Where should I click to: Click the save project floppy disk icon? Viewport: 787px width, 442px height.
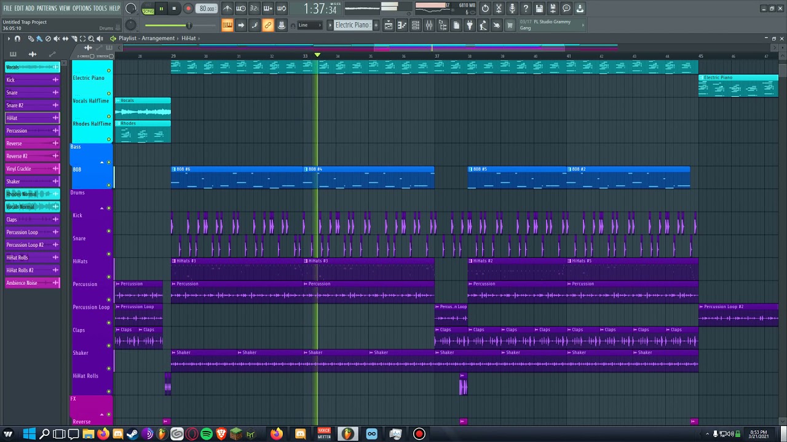[539, 9]
